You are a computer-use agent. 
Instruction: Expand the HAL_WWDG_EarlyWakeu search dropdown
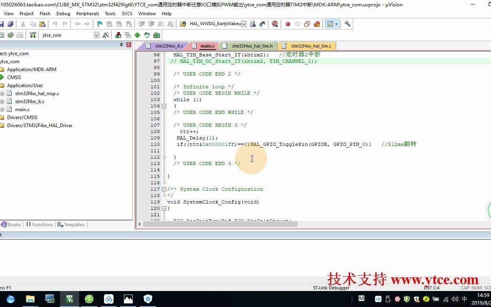point(245,24)
